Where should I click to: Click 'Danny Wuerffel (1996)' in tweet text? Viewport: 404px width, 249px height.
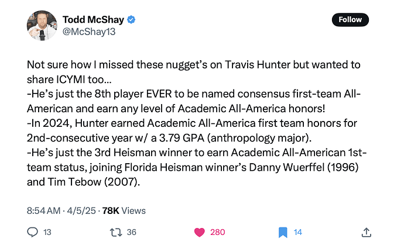pos(304,167)
